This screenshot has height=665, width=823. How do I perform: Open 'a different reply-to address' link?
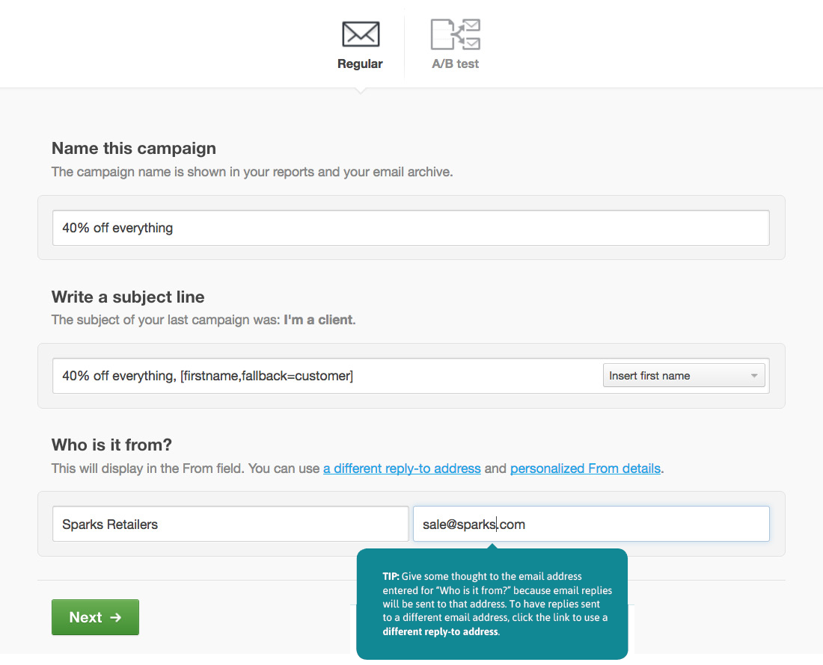pos(402,468)
